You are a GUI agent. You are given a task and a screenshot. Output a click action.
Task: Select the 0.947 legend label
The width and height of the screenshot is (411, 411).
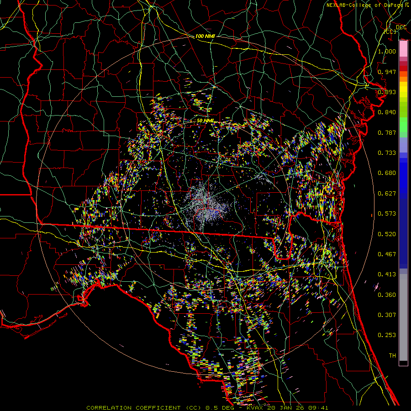[x=387, y=72]
